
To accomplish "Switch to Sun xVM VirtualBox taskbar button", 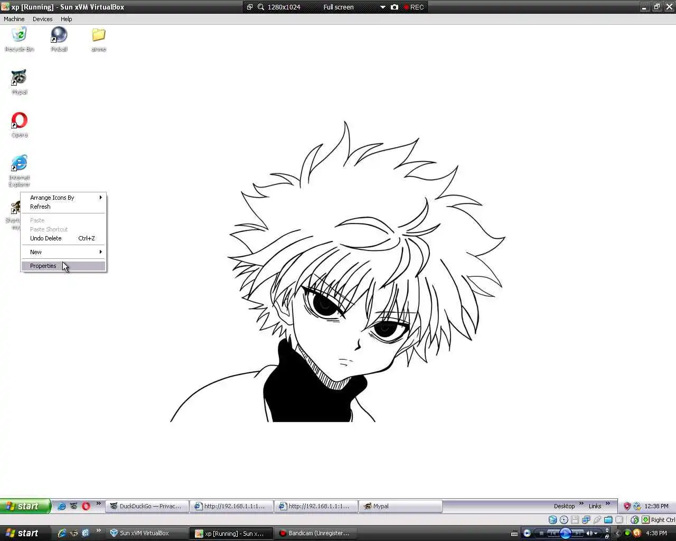I will (x=147, y=533).
